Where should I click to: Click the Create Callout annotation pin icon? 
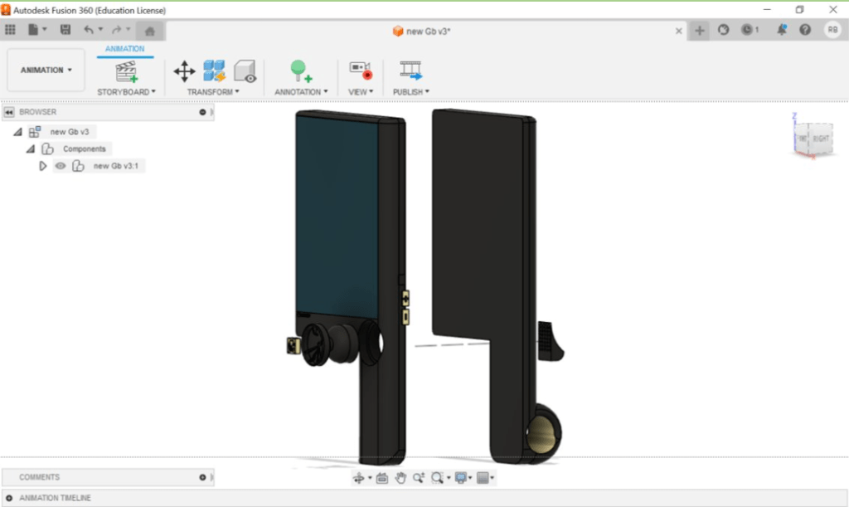tap(300, 71)
